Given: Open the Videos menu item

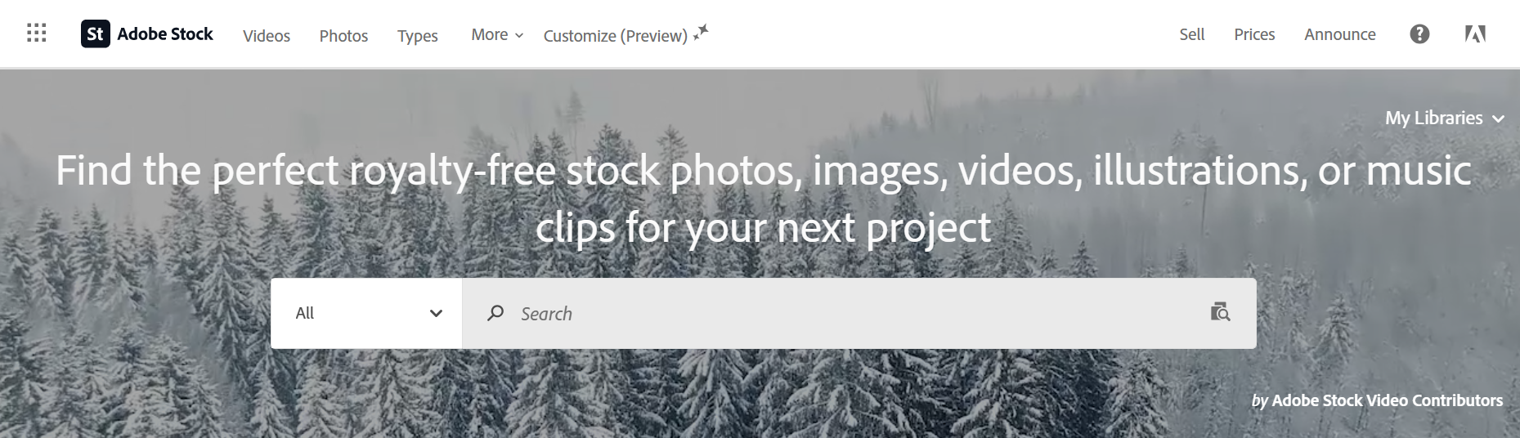Looking at the screenshot, I should 267,35.
